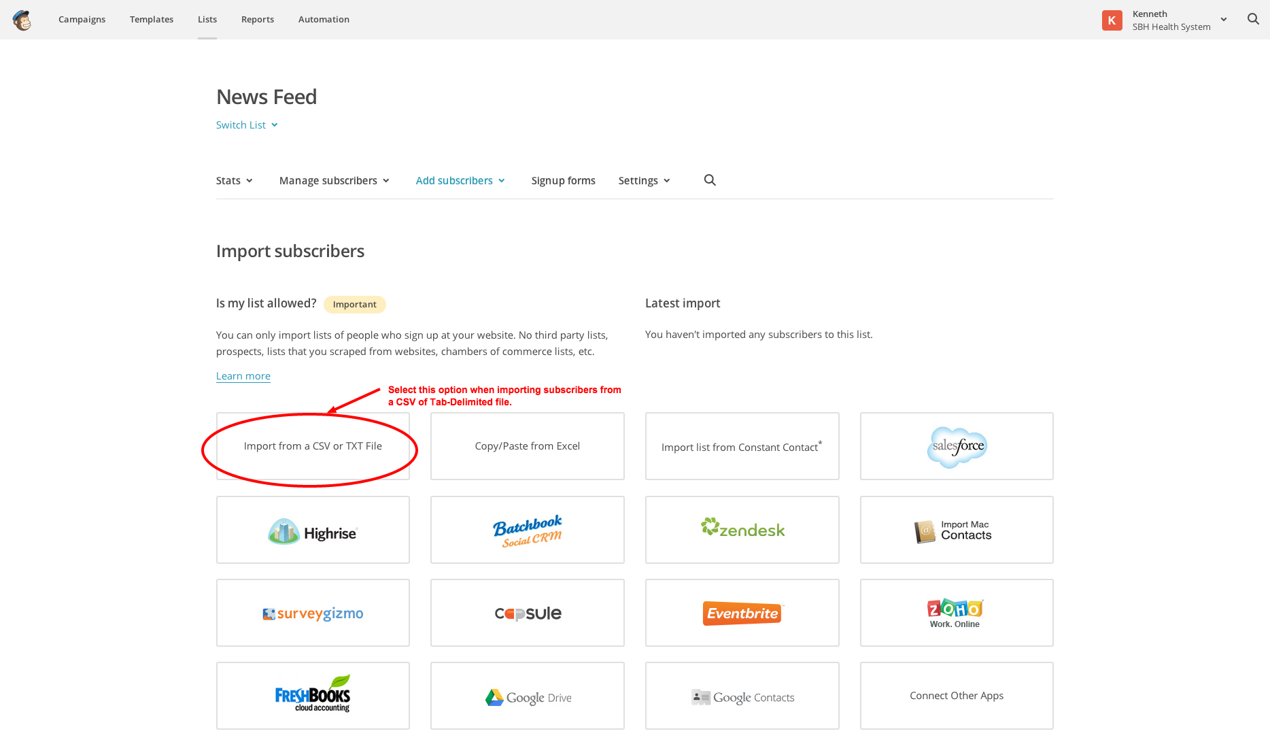Select Batchbook Social CRM import
Screen dimensions: 1270x742
pyautogui.click(x=527, y=530)
